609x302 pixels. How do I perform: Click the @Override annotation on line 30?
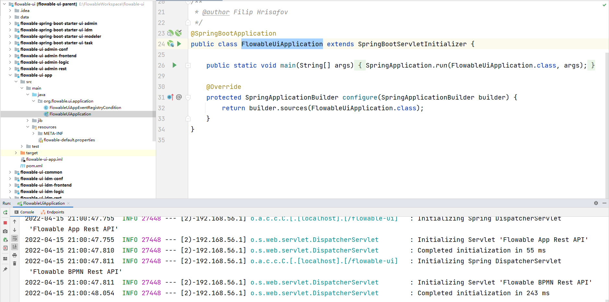[224, 87]
